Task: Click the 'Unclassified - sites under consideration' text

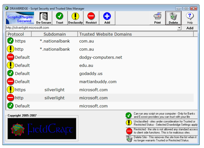Action: coord(166,123)
